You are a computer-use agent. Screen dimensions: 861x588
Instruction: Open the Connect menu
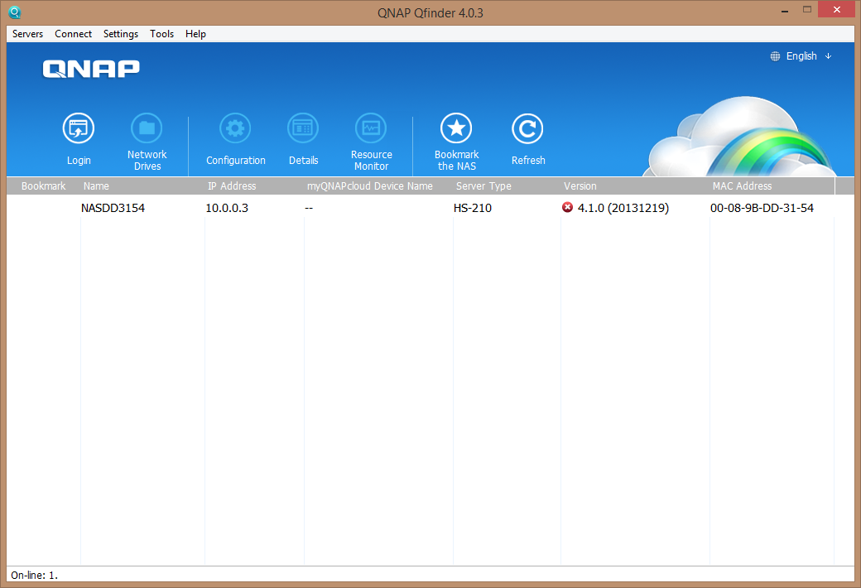(73, 33)
